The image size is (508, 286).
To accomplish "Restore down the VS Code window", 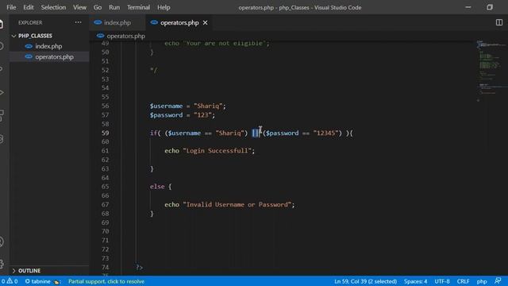I will [490, 7].
